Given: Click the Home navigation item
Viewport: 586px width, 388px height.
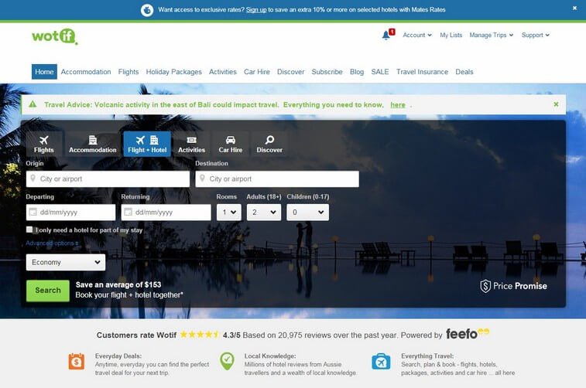Looking at the screenshot, I should (44, 72).
